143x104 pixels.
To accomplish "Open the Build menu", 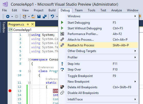I will point(52,10).
